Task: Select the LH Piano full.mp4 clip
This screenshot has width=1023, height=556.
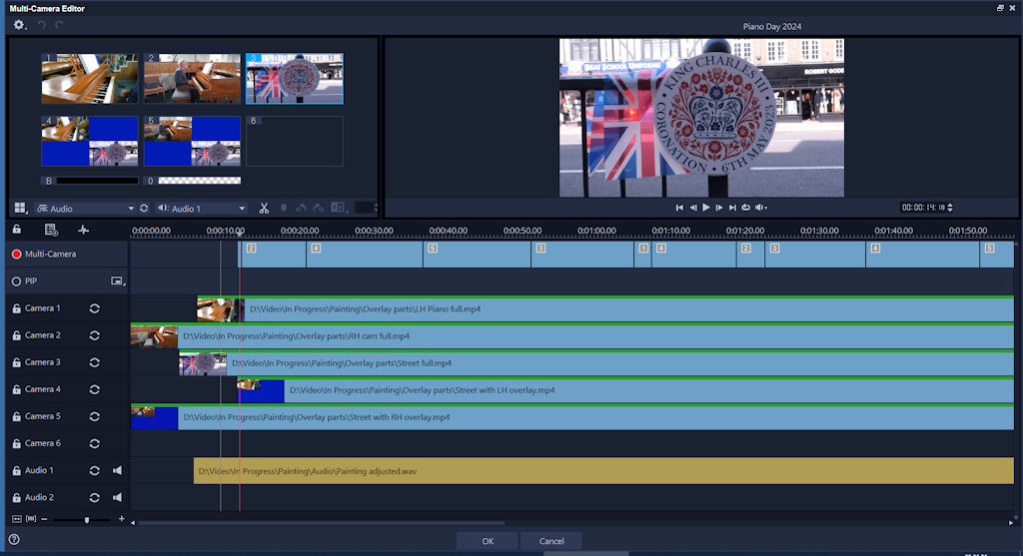Action: [605, 309]
